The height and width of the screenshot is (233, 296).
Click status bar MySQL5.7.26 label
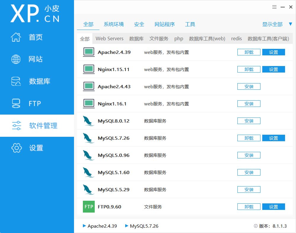tap(144, 226)
